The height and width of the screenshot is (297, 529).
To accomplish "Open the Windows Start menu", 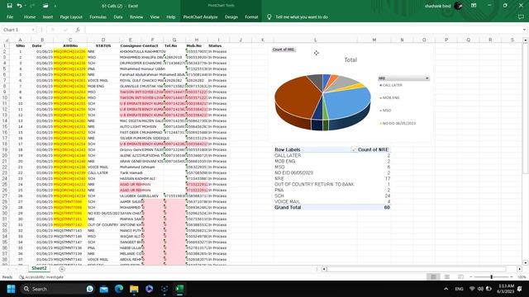I will [x=11, y=289].
